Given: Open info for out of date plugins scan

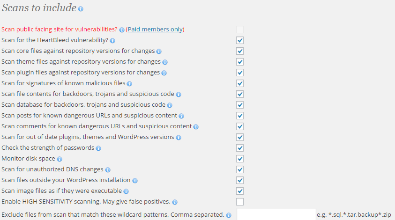Looking at the screenshot, I should [179, 138].
